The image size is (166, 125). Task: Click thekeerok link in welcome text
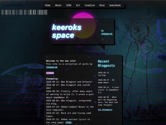(52, 67)
